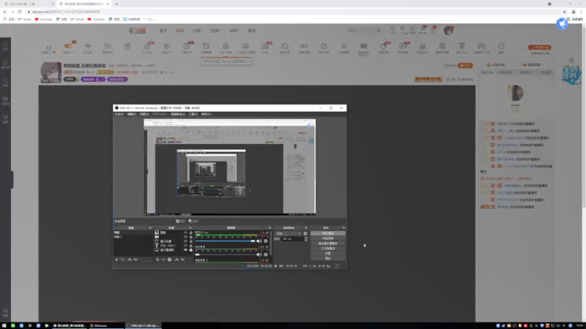This screenshot has height=329, width=586.
Task: Open the 编辑 menu in OBS
Action: pyautogui.click(x=132, y=114)
